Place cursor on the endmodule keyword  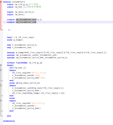pos(9,121)
